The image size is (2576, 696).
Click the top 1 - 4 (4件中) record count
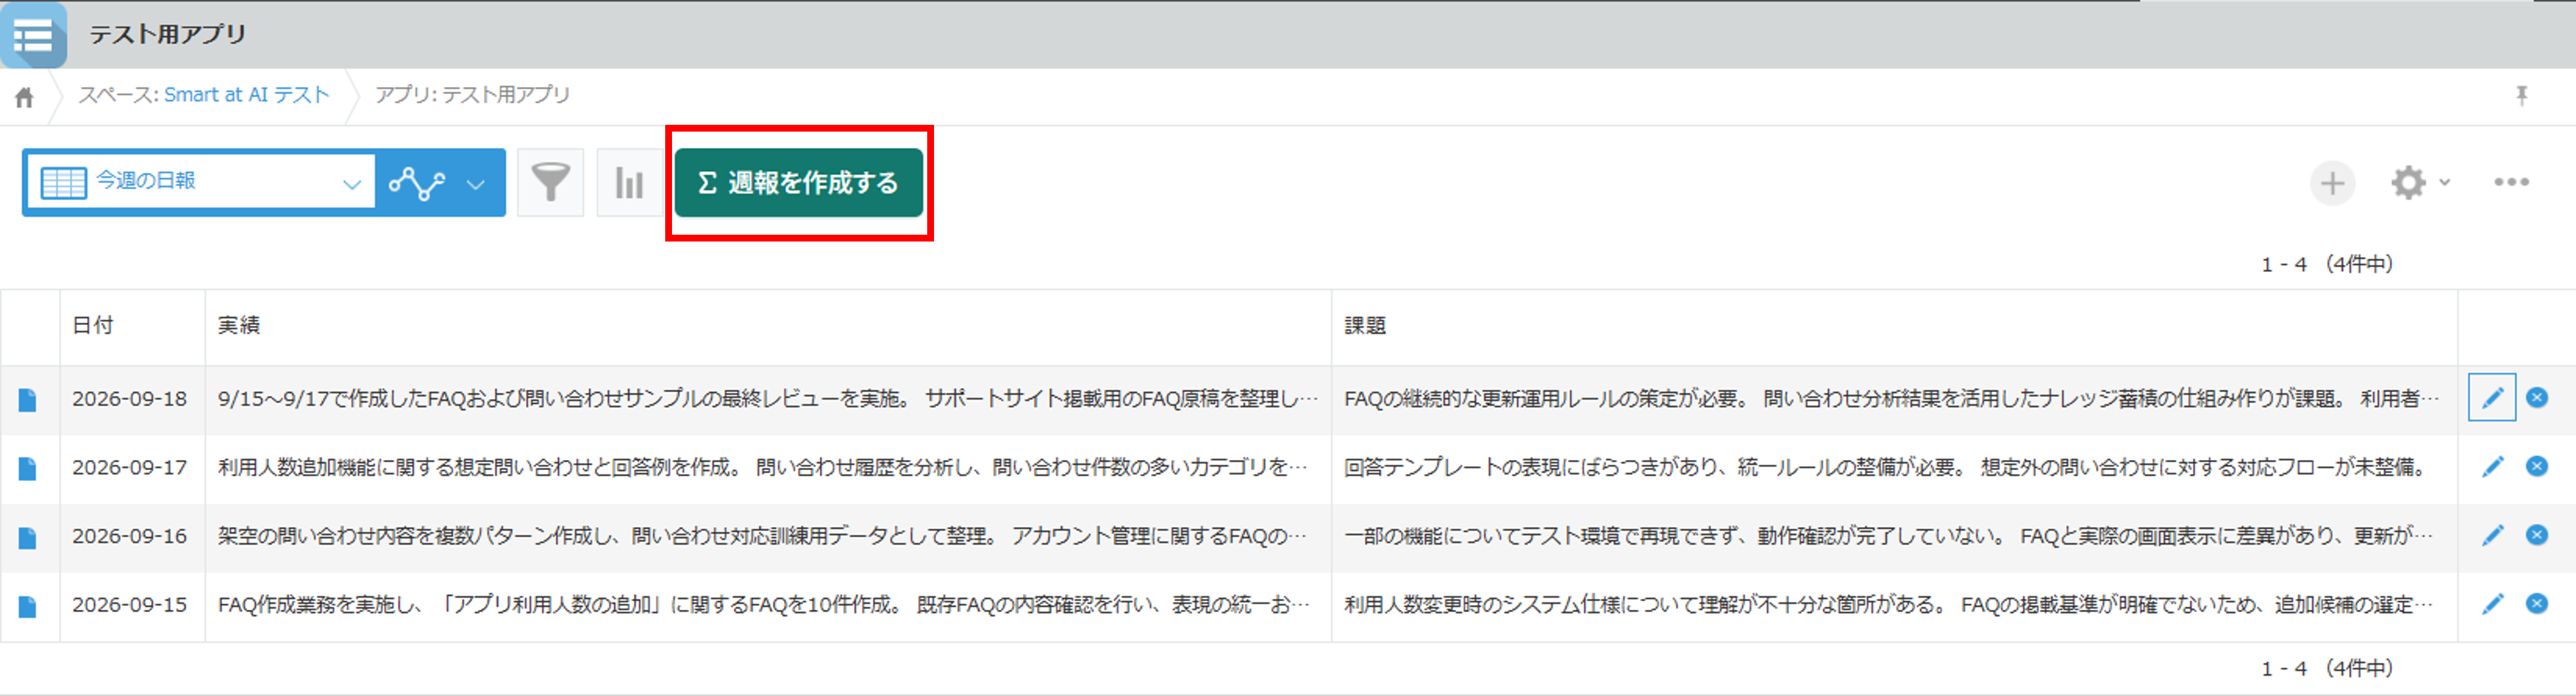pyautogui.click(x=2327, y=264)
